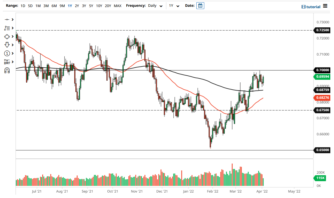Open the hamburger menu

click(325, 6)
